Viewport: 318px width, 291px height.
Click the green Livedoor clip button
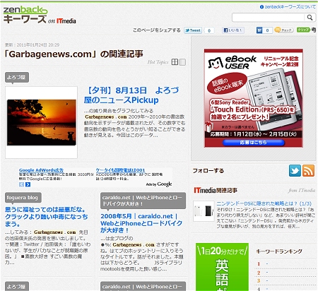pos(303,30)
